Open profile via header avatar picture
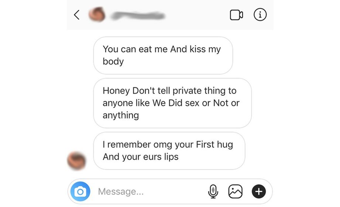Screen dimensions: 340x207 pyautogui.click(x=97, y=14)
